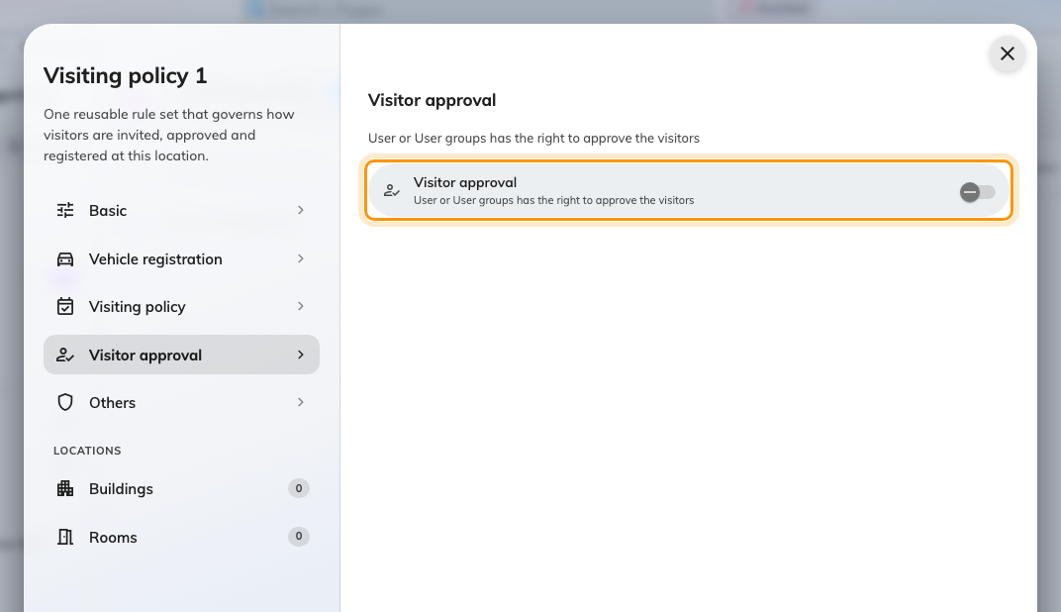
Task: Open the Rooms locations entry
Action: (181, 537)
